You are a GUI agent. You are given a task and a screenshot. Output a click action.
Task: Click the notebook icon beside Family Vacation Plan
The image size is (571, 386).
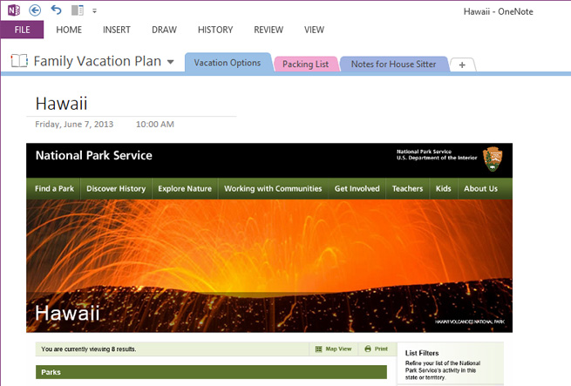click(19, 61)
